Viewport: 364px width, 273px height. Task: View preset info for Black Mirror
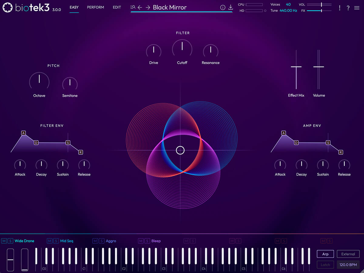point(223,7)
